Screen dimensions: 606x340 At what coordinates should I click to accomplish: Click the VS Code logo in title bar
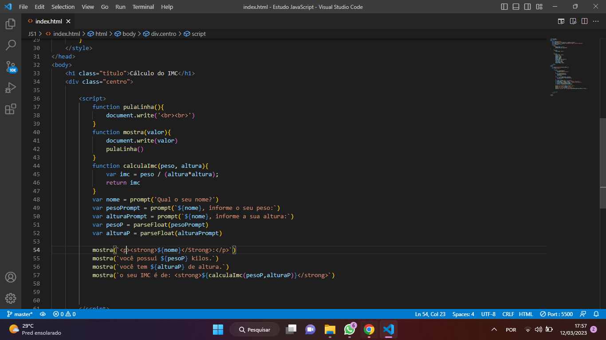point(8,7)
